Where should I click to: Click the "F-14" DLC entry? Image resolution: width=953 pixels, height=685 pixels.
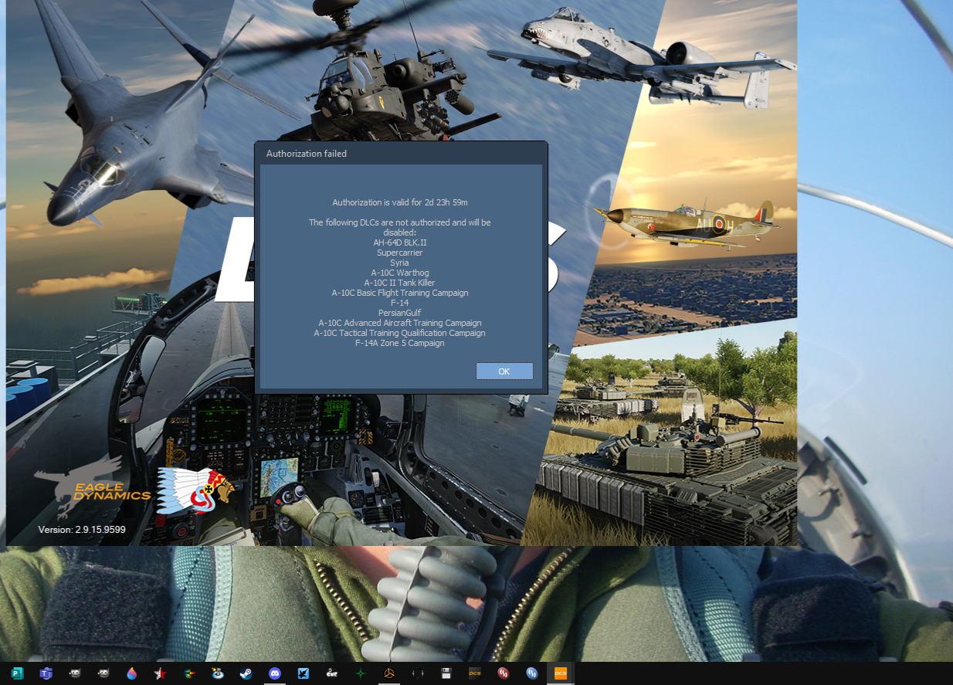tap(400, 303)
